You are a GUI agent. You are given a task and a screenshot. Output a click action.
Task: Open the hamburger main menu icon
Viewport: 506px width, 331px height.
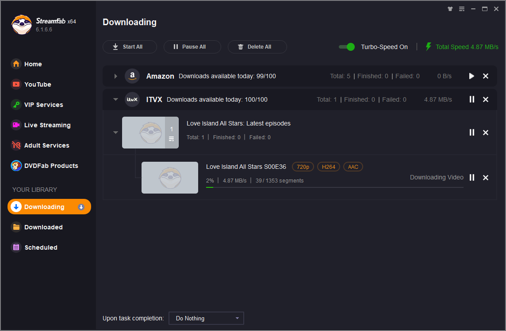(462, 9)
